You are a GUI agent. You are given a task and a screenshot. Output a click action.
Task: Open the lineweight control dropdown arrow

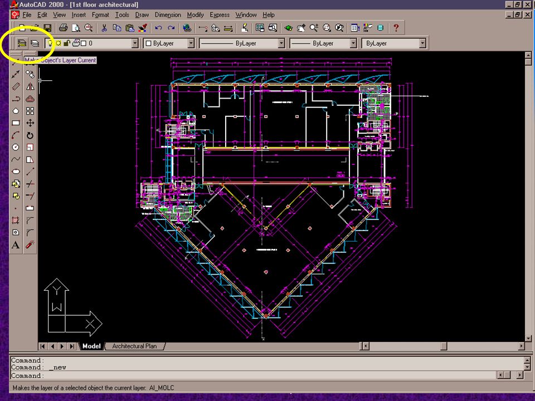coord(353,43)
